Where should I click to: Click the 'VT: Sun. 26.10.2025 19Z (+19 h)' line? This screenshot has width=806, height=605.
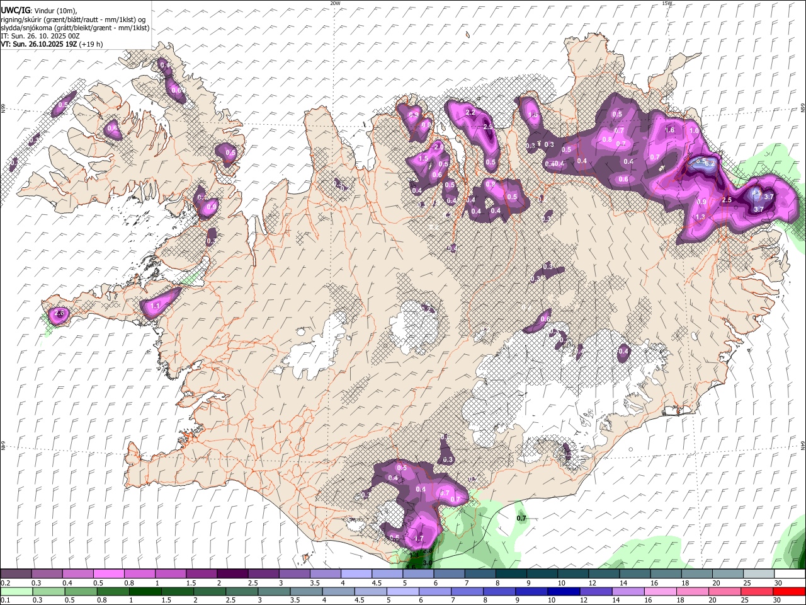coord(52,44)
